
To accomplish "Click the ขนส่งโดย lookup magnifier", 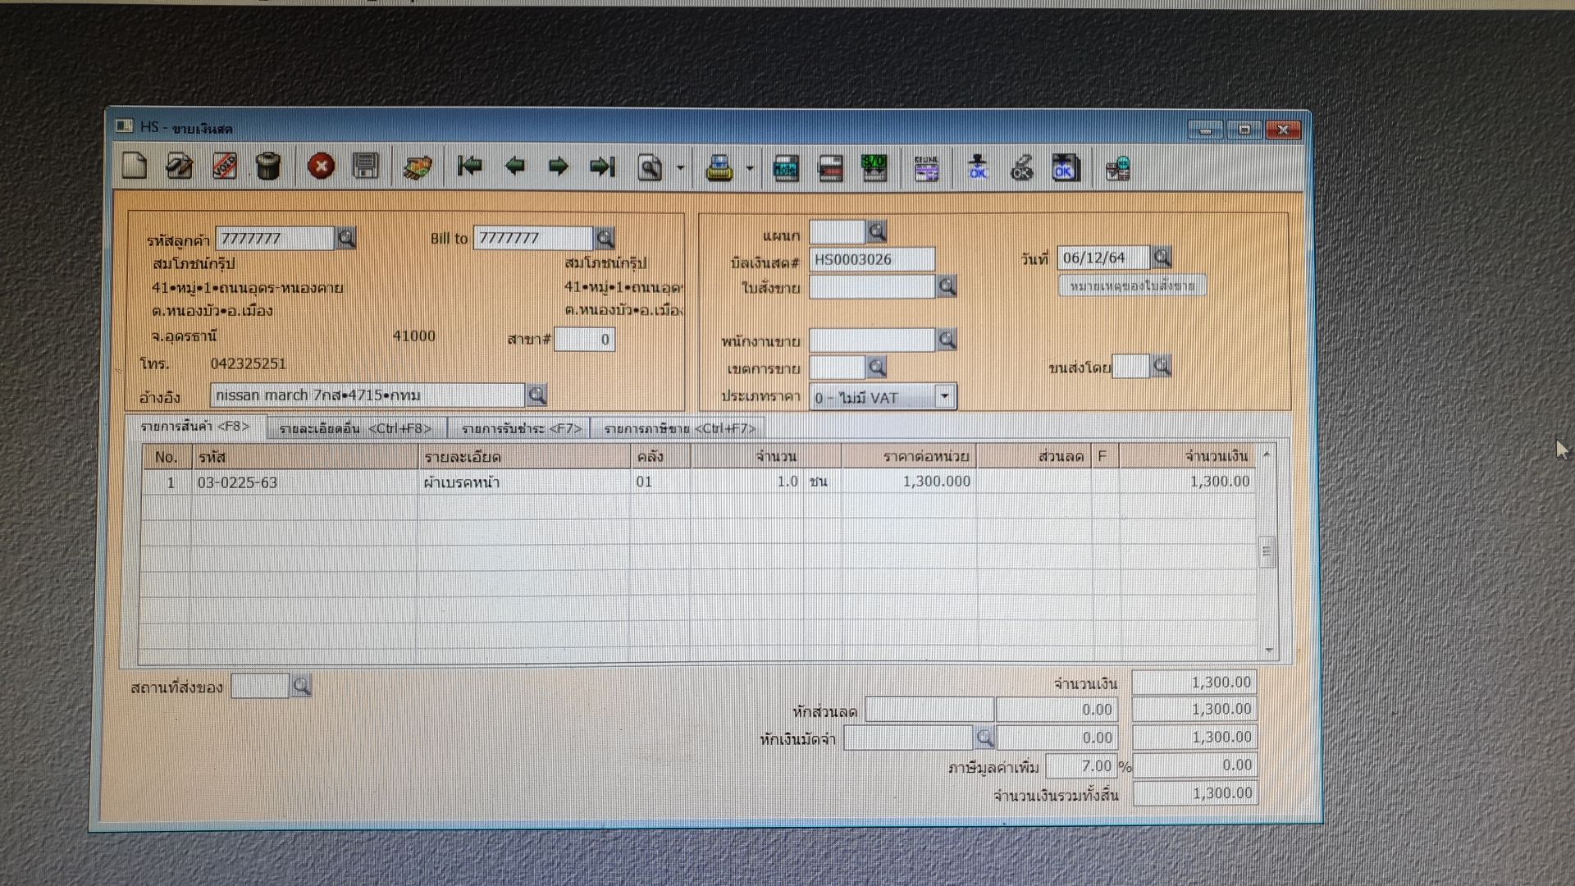I will point(1162,366).
